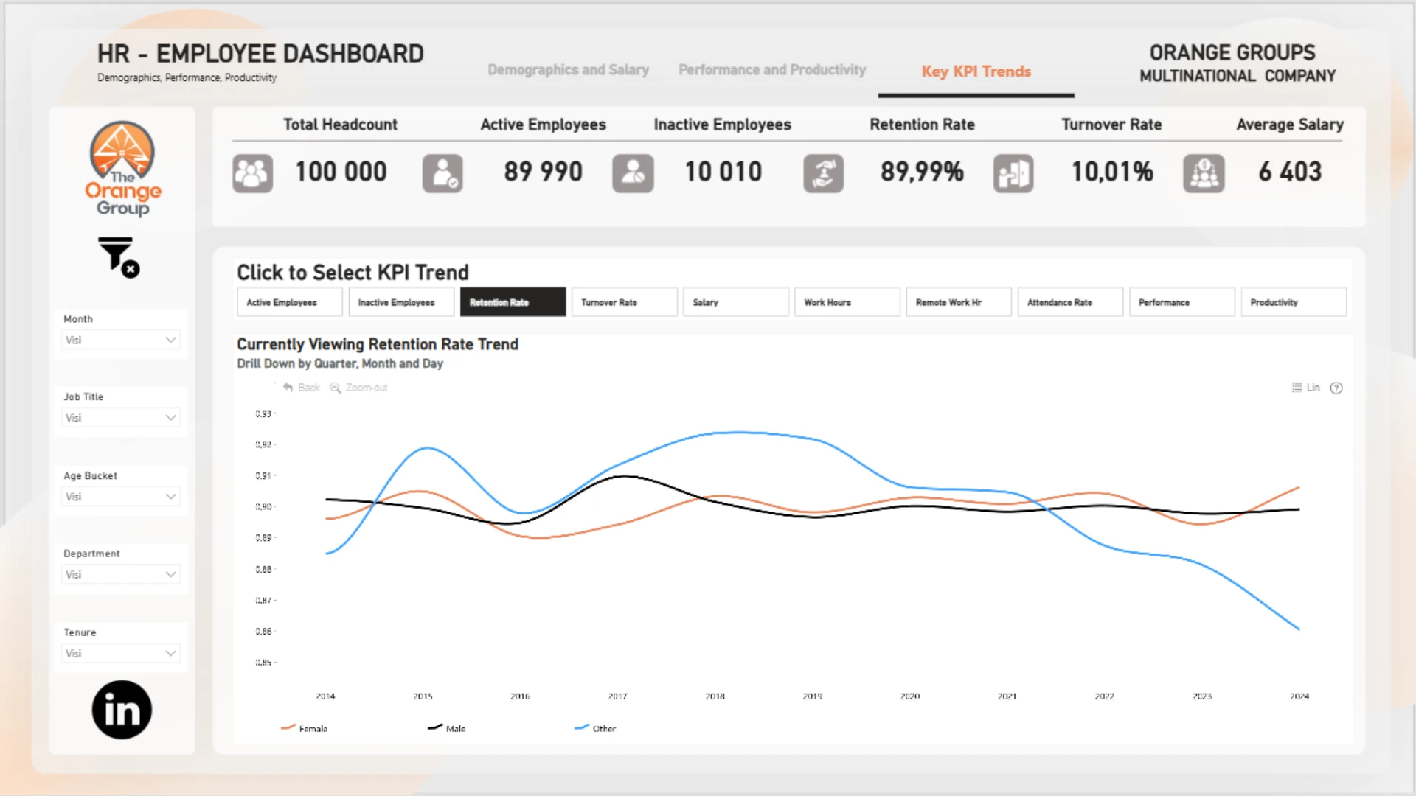1416x796 pixels.
Task: Click the Turnover Rate icon
Action: (1013, 173)
